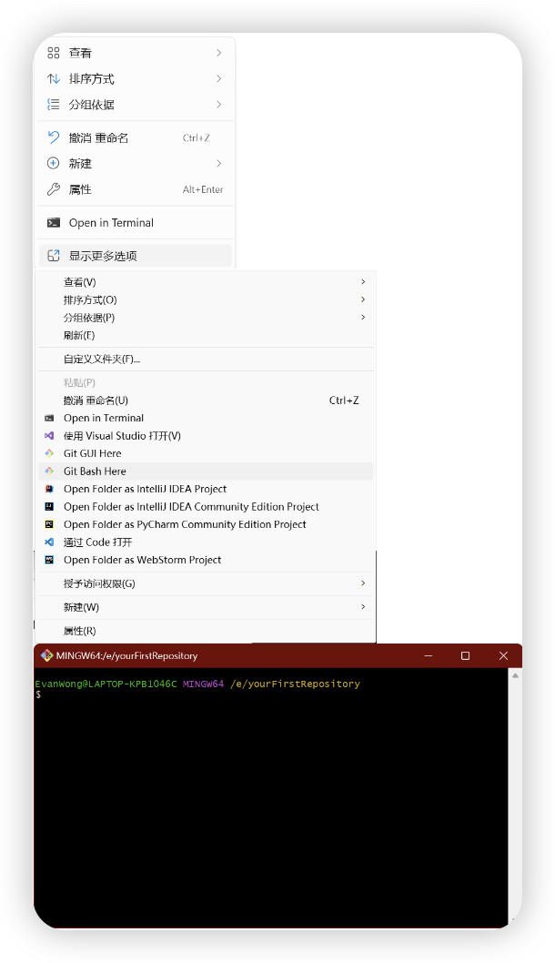Click the IntelliJ IDEA Community Edition icon
Viewport: 555px width, 963px height.
[x=49, y=507]
